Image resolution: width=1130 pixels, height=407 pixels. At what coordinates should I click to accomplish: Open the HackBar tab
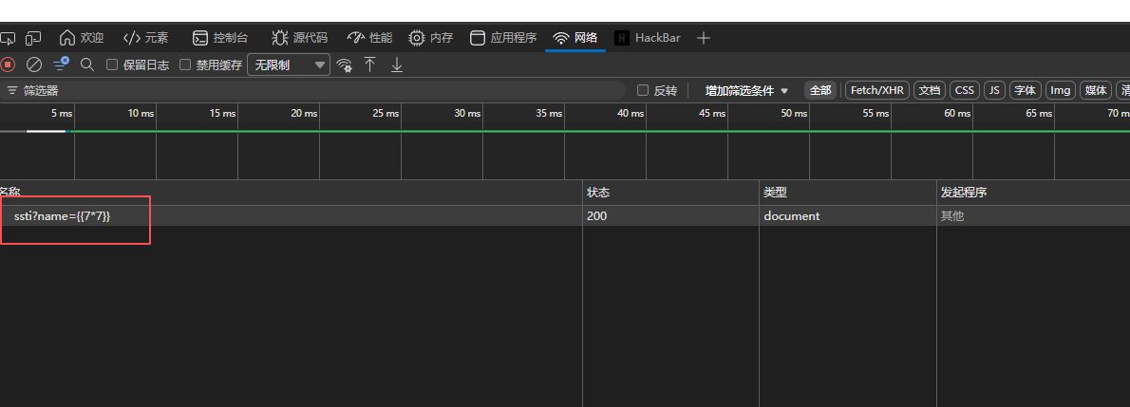648,37
